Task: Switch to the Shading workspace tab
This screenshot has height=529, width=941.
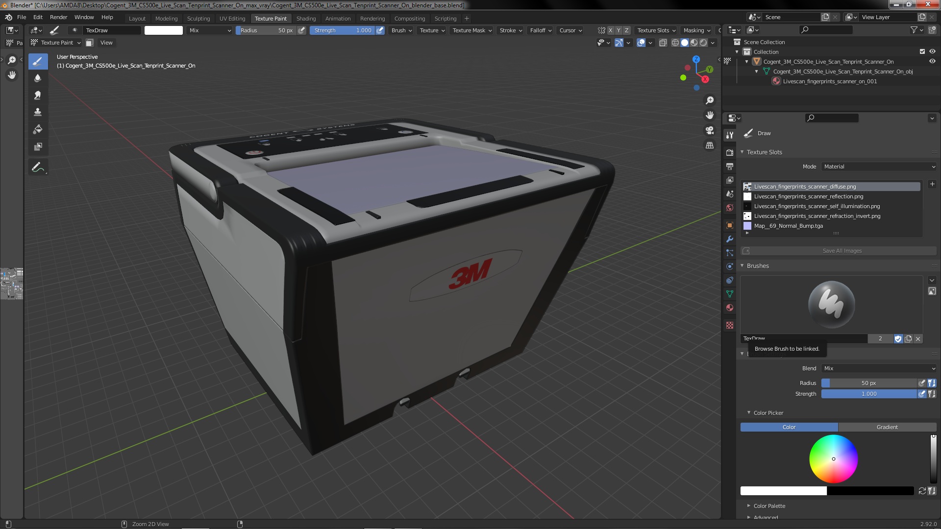Action: tap(306, 19)
